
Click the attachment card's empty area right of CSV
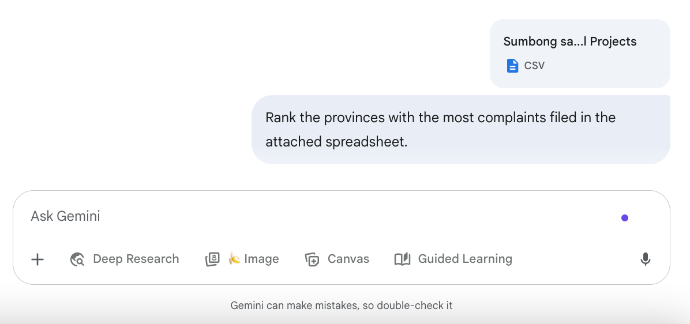[x=606, y=66]
